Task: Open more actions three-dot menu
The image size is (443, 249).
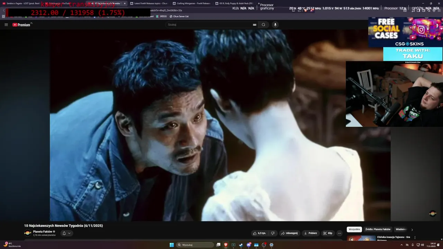Action: point(340,233)
